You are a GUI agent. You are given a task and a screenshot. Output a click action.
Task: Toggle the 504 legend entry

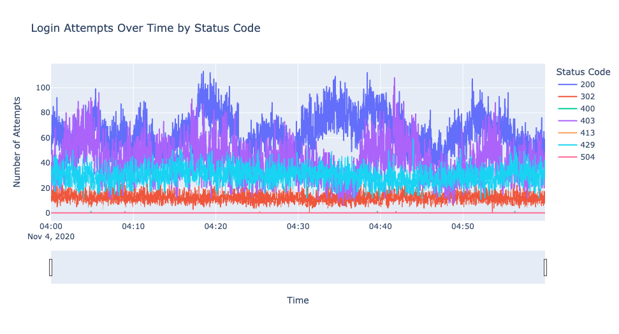pyautogui.click(x=576, y=157)
